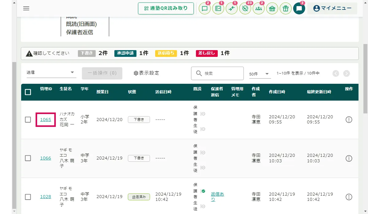The width and height of the screenshot is (368, 214).
Task: Click the send time 2024/12/19 10:42 cell
Action: point(168,197)
